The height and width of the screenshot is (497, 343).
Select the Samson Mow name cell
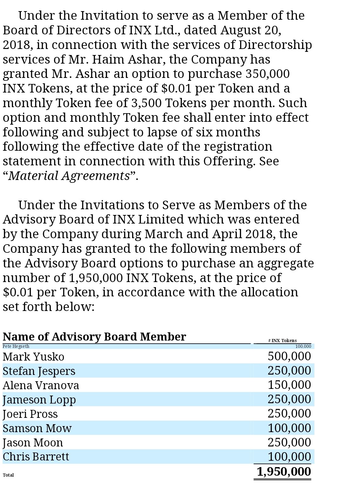tap(37, 428)
